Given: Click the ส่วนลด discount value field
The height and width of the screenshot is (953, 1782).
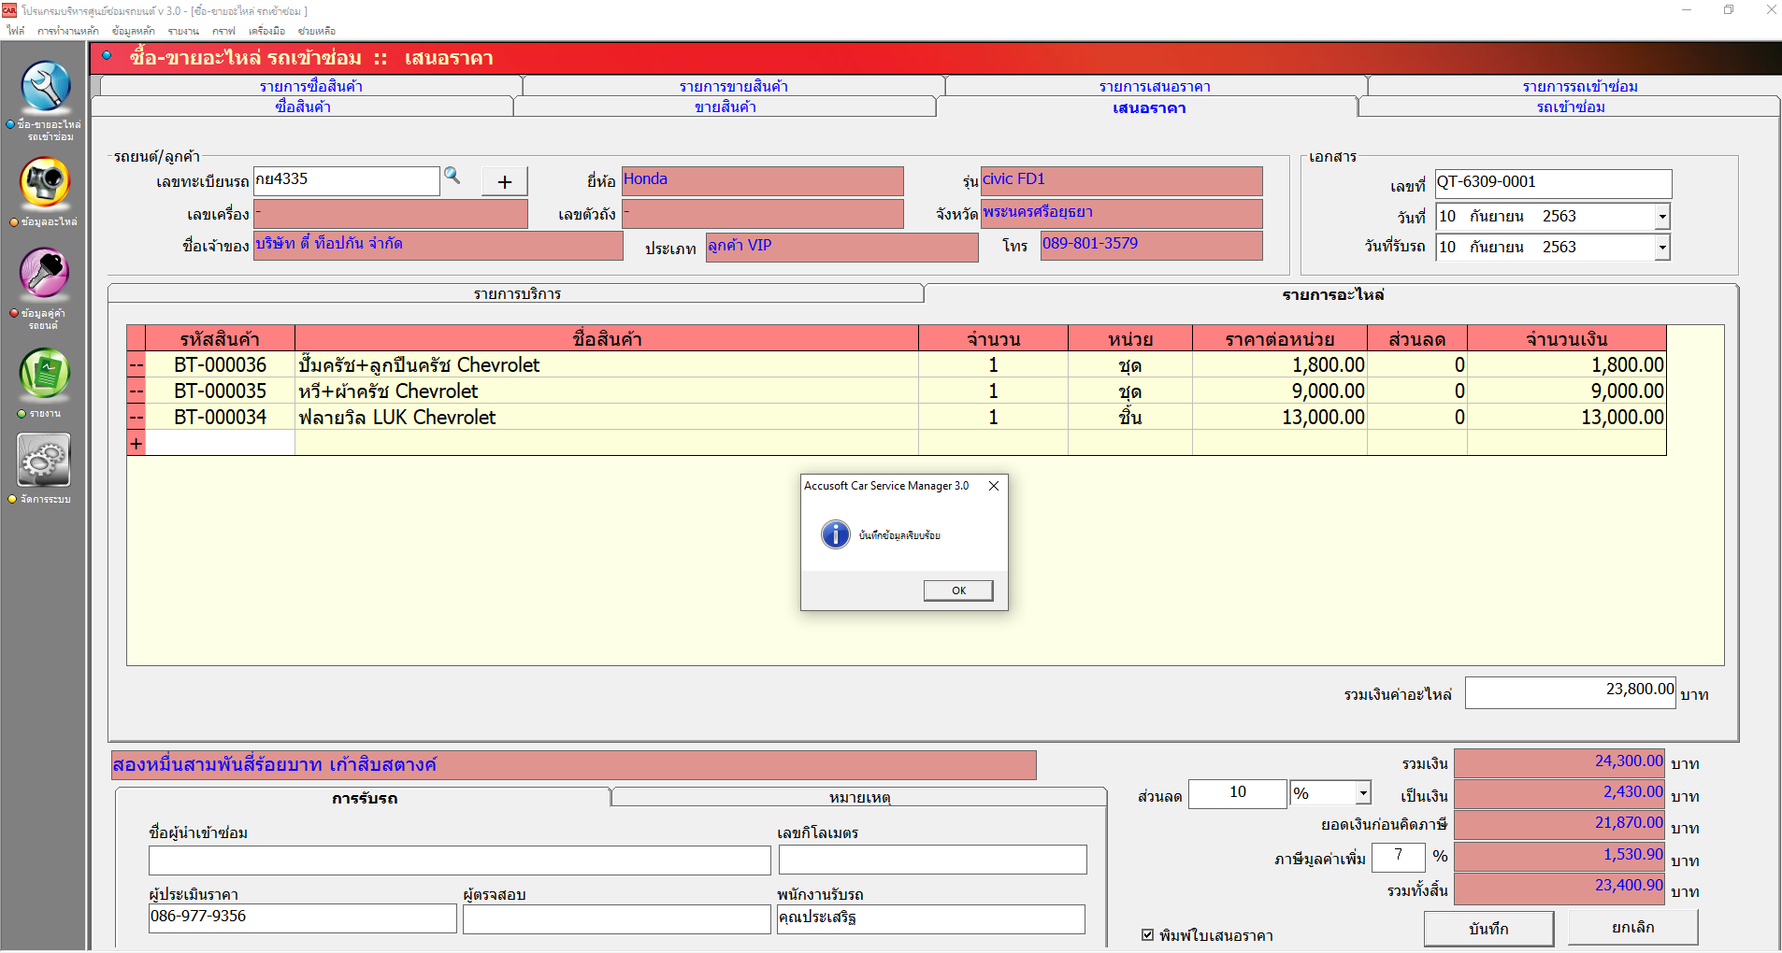Looking at the screenshot, I should point(1238,793).
